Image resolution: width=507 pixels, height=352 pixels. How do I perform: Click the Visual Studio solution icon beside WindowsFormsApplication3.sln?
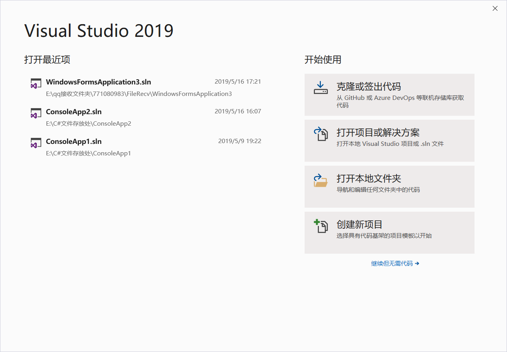tap(36, 84)
